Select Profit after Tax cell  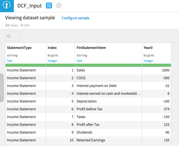[x=108, y=125]
